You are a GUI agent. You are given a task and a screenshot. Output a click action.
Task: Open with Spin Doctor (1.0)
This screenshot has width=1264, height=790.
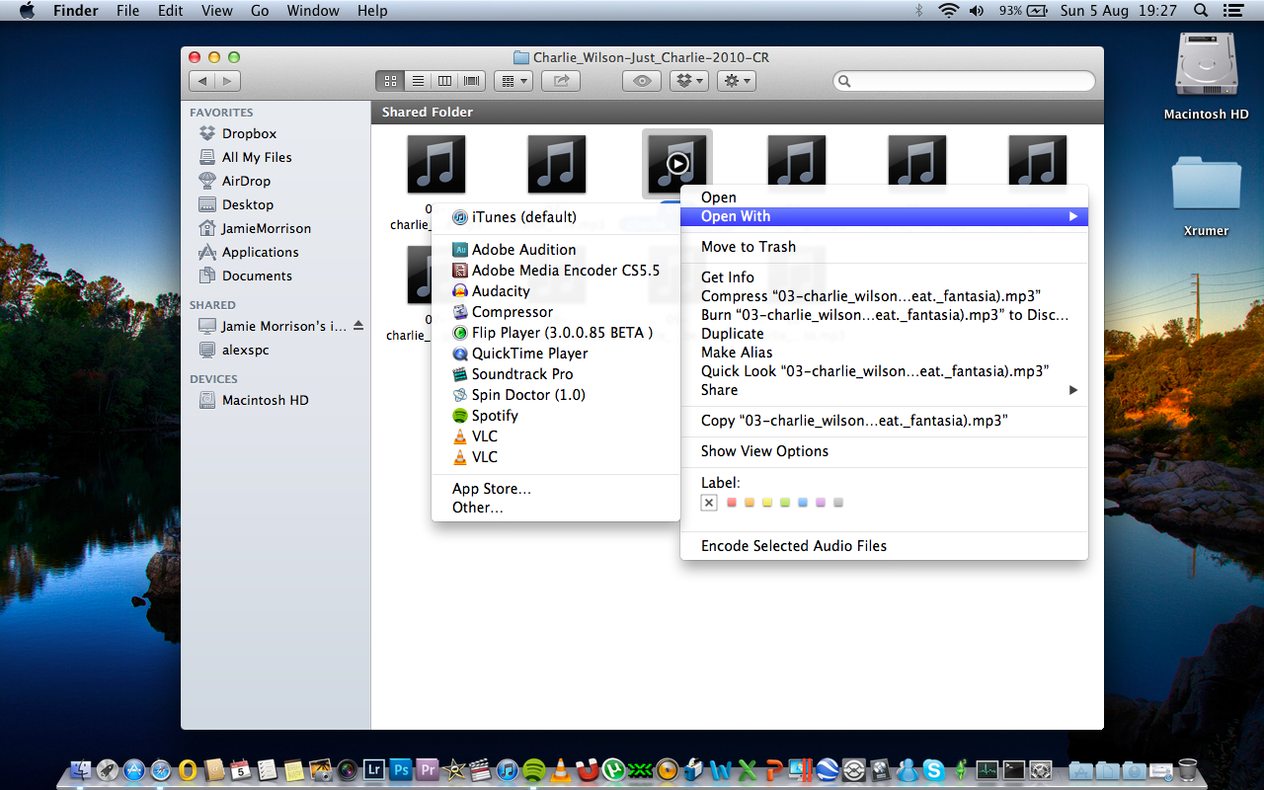tap(555, 395)
